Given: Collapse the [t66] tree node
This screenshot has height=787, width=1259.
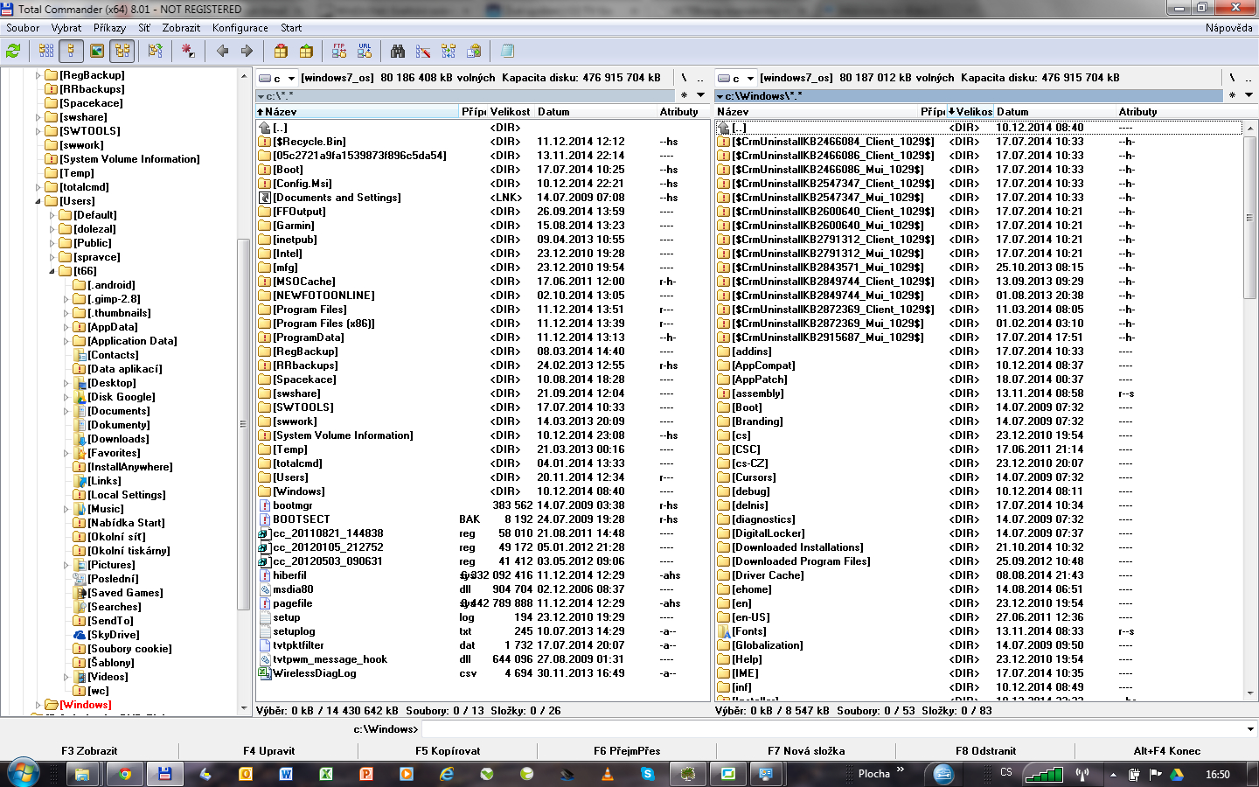Looking at the screenshot, I should pos(52,271).
